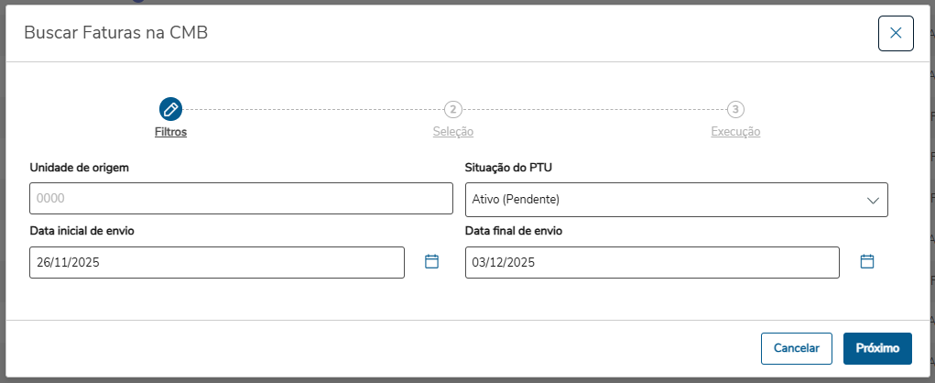Click the Unidade de origem label

[x=80, y=168]
